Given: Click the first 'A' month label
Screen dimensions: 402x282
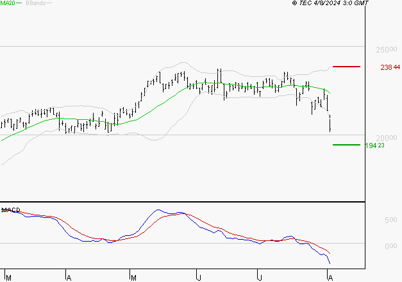Looking at the screenshot, I should pos(69,278).
